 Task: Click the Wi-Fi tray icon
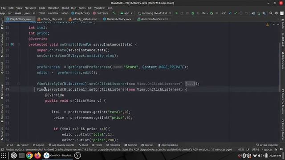pyautogui.click(x=255, y=156)
